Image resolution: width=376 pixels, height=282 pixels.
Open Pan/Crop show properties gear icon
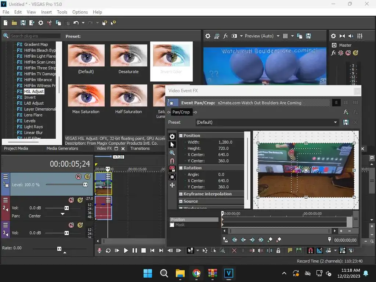[x=172, y=137]
